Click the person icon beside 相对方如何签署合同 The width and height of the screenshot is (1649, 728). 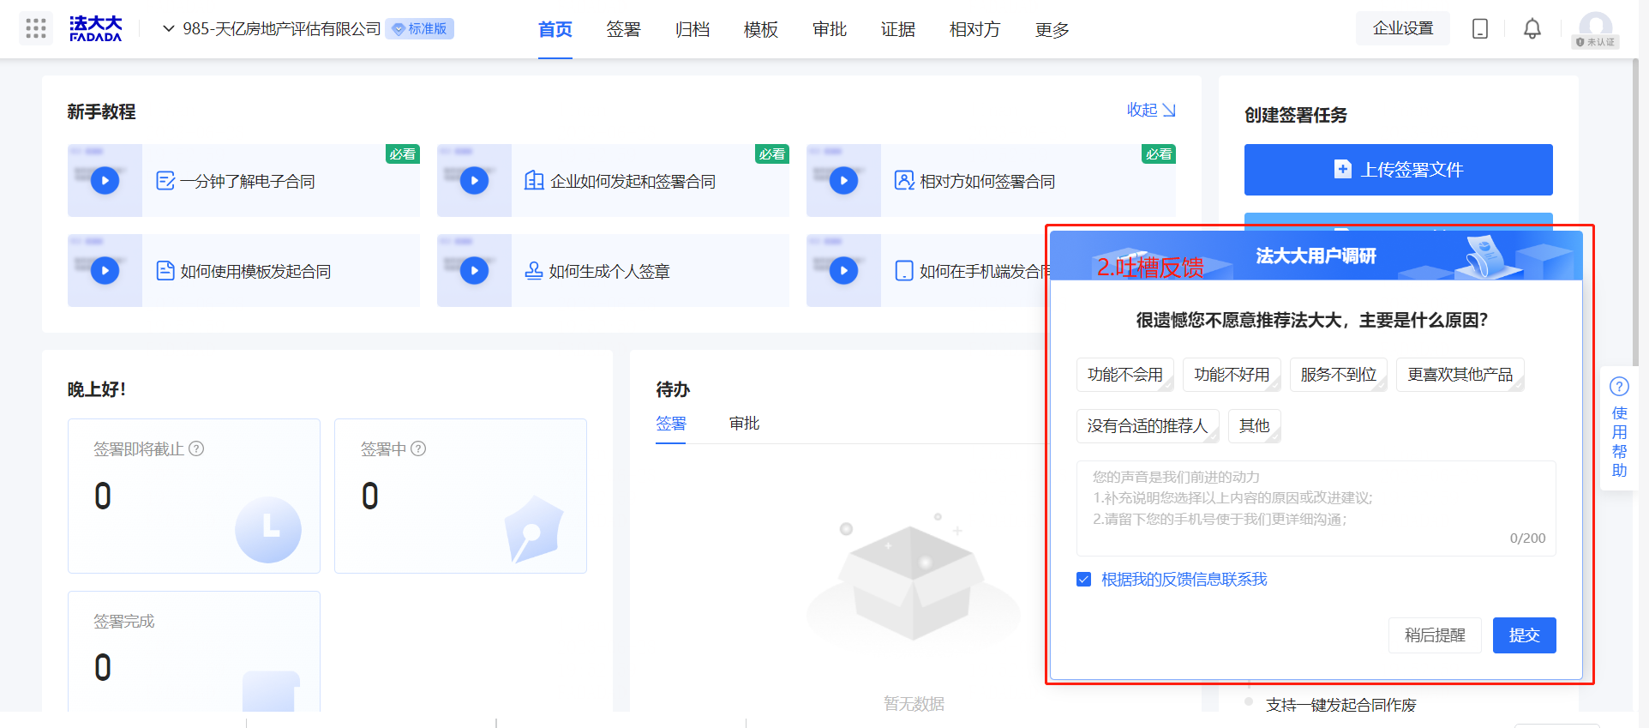pyautogui.click(x=904, y=180)
